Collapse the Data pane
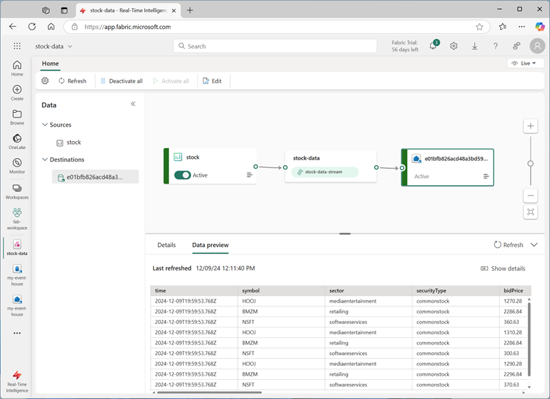This screenshot has width=550, height=399. [x=133, y=104]
